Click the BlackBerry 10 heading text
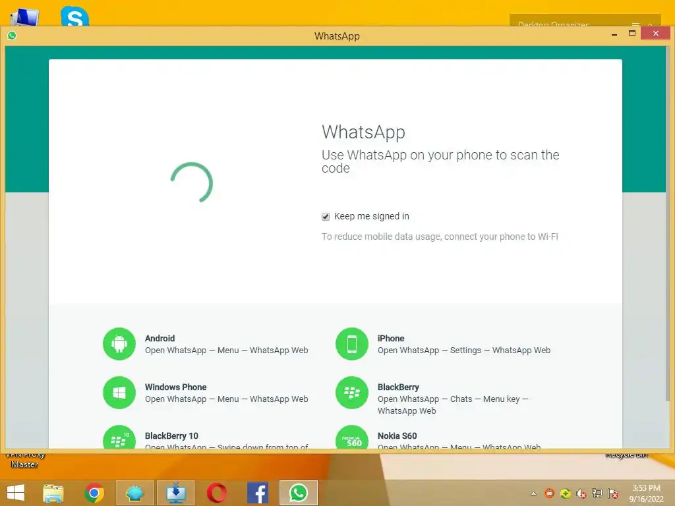 (171, 436)
